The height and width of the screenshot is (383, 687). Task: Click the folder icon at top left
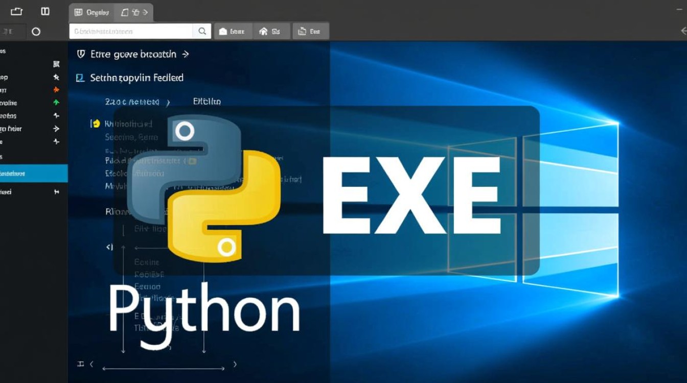(x=17, y=11)
